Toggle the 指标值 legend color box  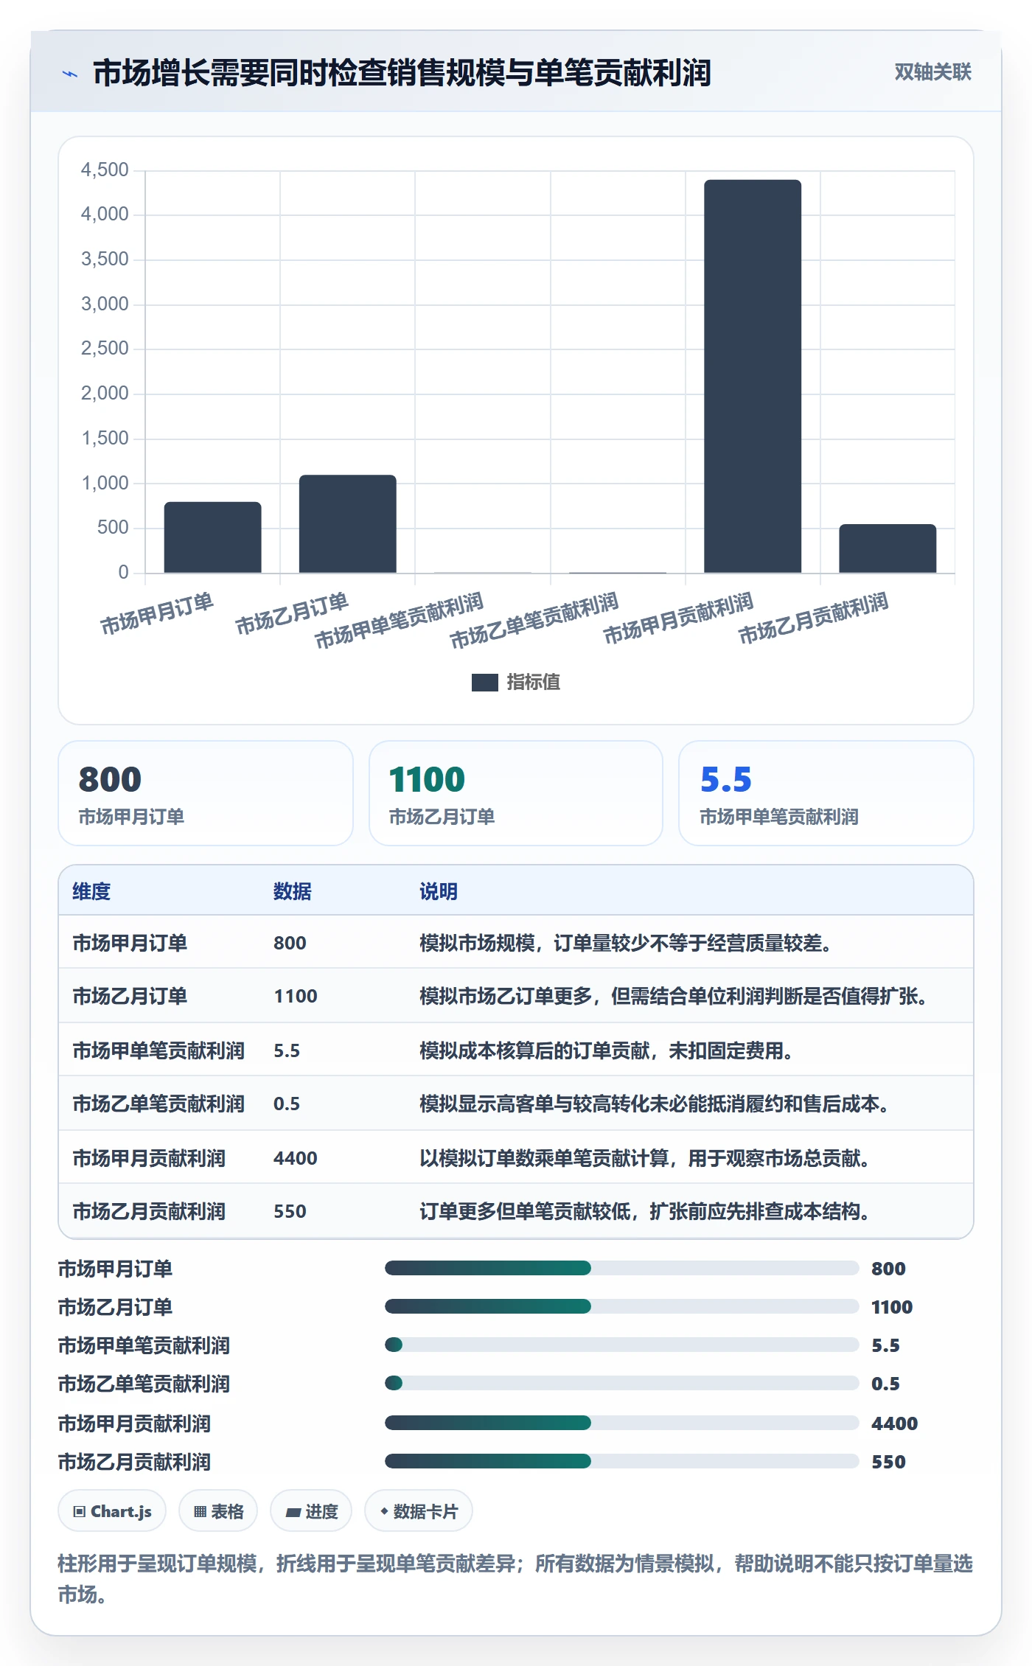point(484,683)
